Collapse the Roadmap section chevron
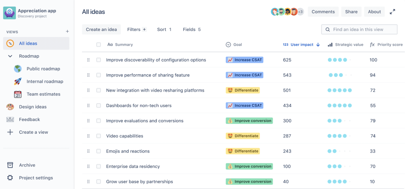 coord(10,56)
